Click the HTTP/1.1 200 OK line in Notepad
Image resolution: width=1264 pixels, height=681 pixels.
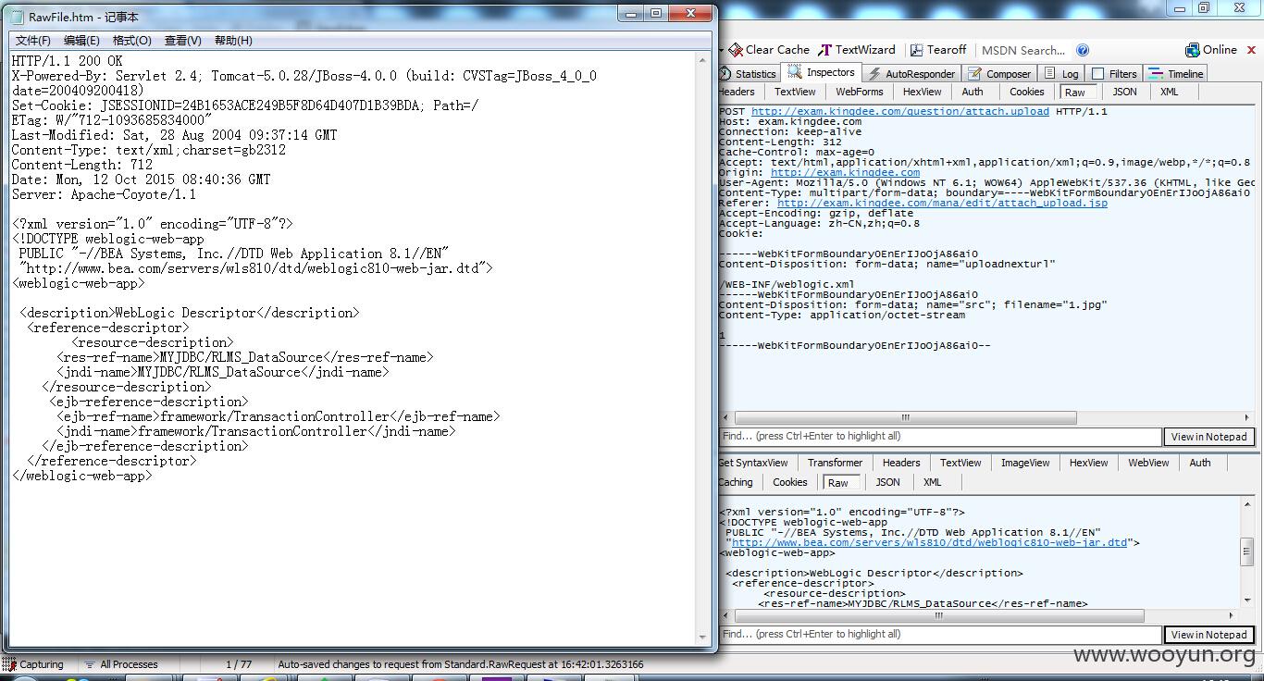(x=67, y=61)
